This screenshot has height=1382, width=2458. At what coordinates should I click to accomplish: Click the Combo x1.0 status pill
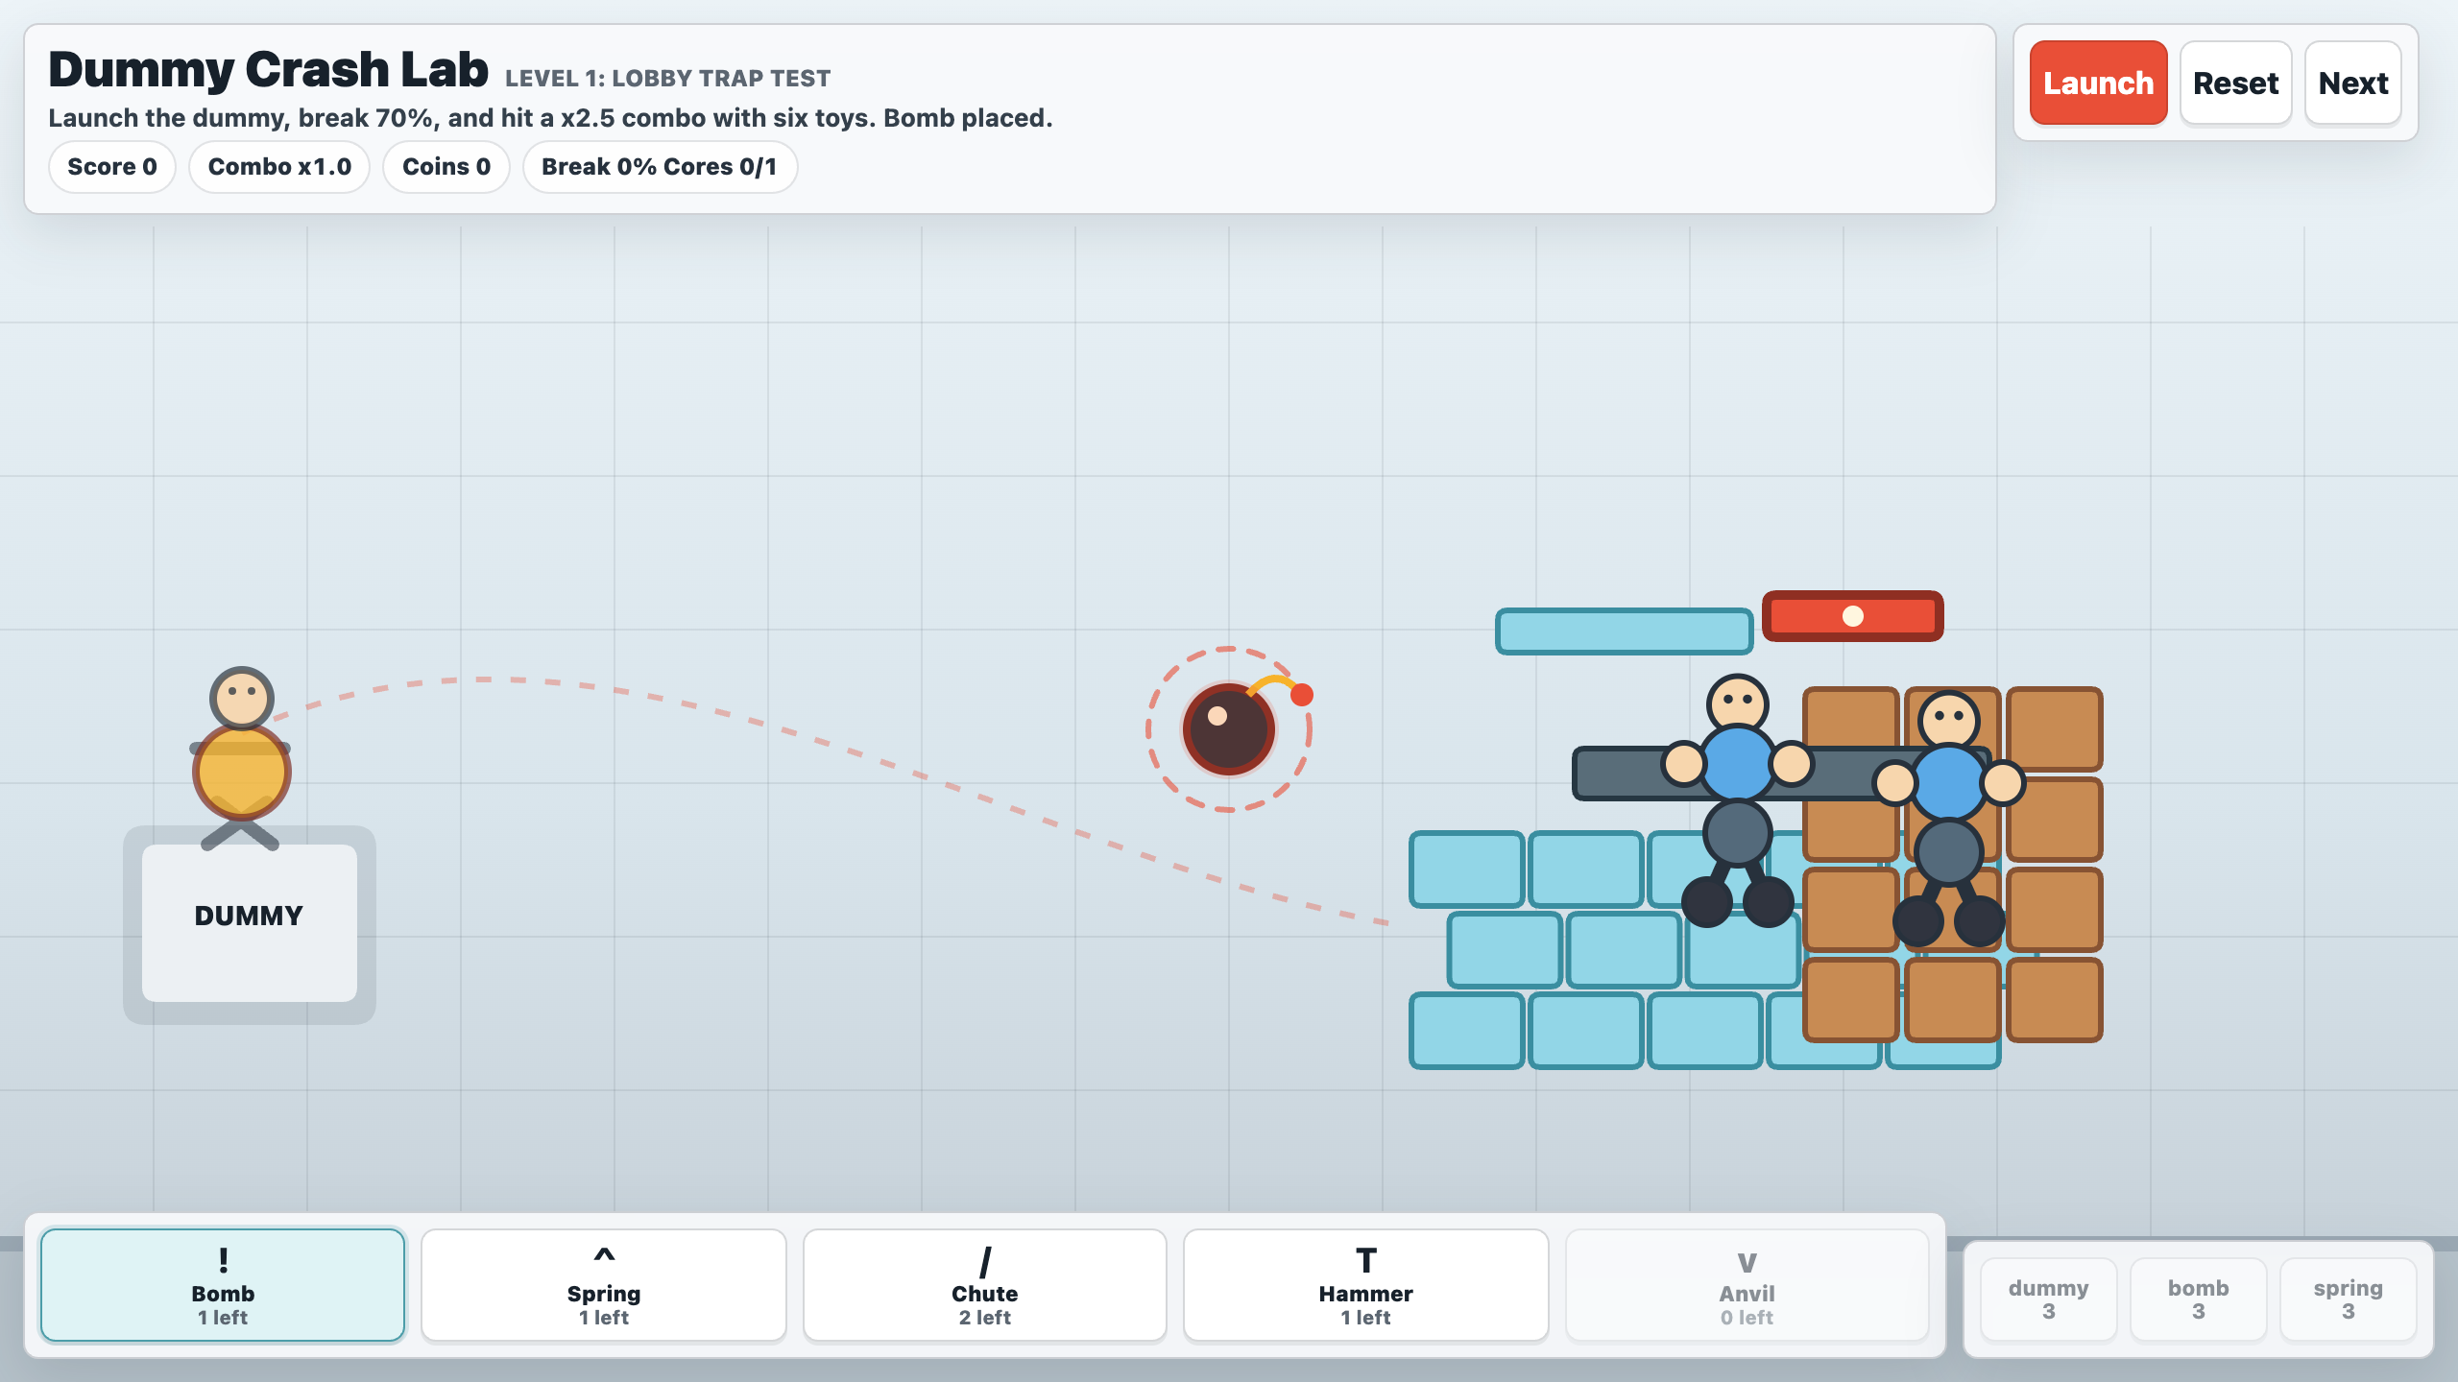279,167
